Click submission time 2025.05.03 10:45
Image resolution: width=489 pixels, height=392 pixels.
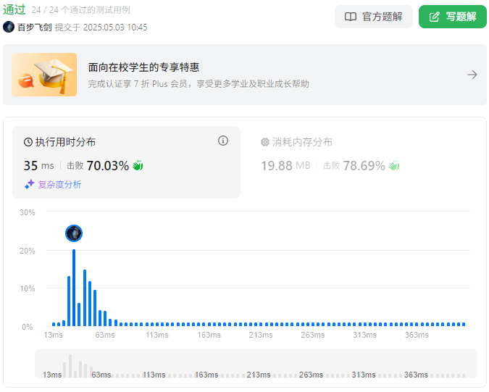115,27
